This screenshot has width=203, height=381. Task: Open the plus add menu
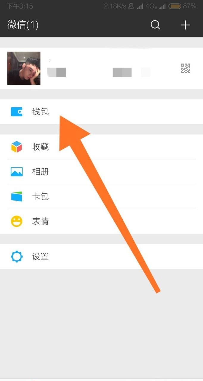tap(185, 25)
